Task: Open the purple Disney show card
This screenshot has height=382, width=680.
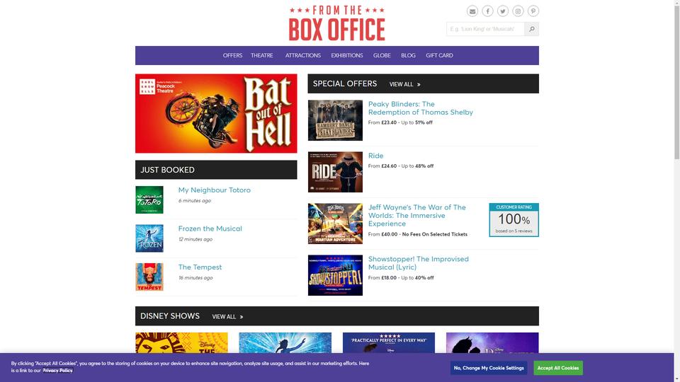Action: pyautogui.click(x=492, y=342)
